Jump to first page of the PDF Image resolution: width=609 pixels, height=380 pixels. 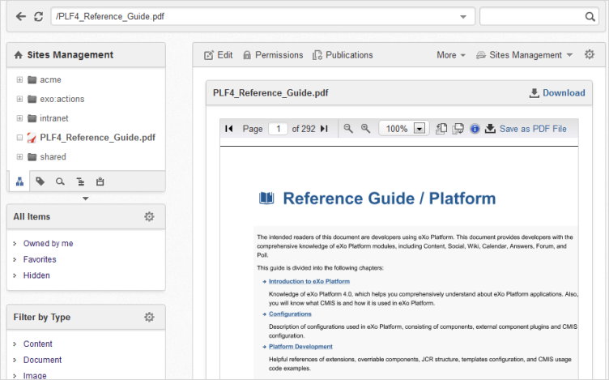tap(228, 129)
